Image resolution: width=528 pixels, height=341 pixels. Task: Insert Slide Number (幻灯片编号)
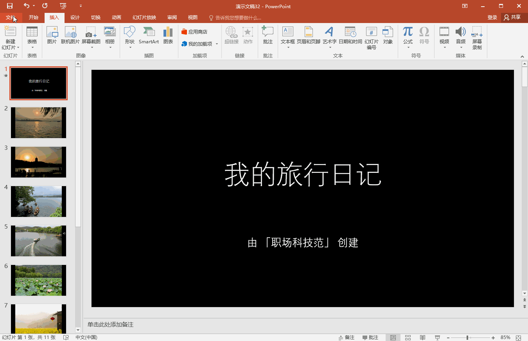372,38
